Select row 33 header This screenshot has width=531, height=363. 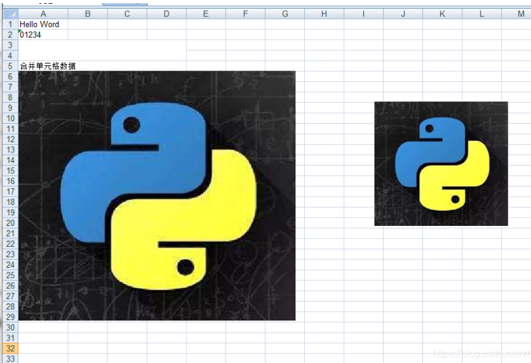point(11,359)
